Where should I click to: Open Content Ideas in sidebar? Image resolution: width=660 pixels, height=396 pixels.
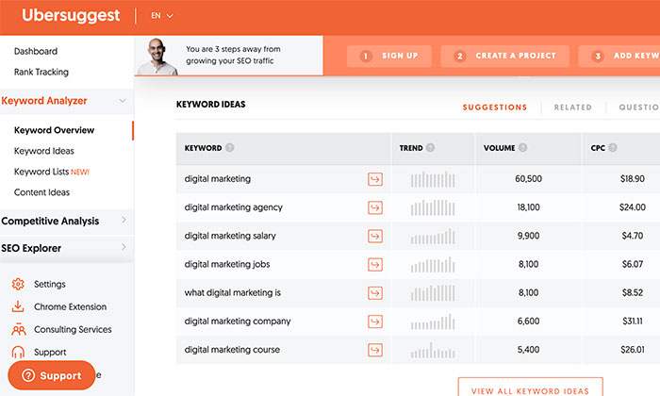42,192
